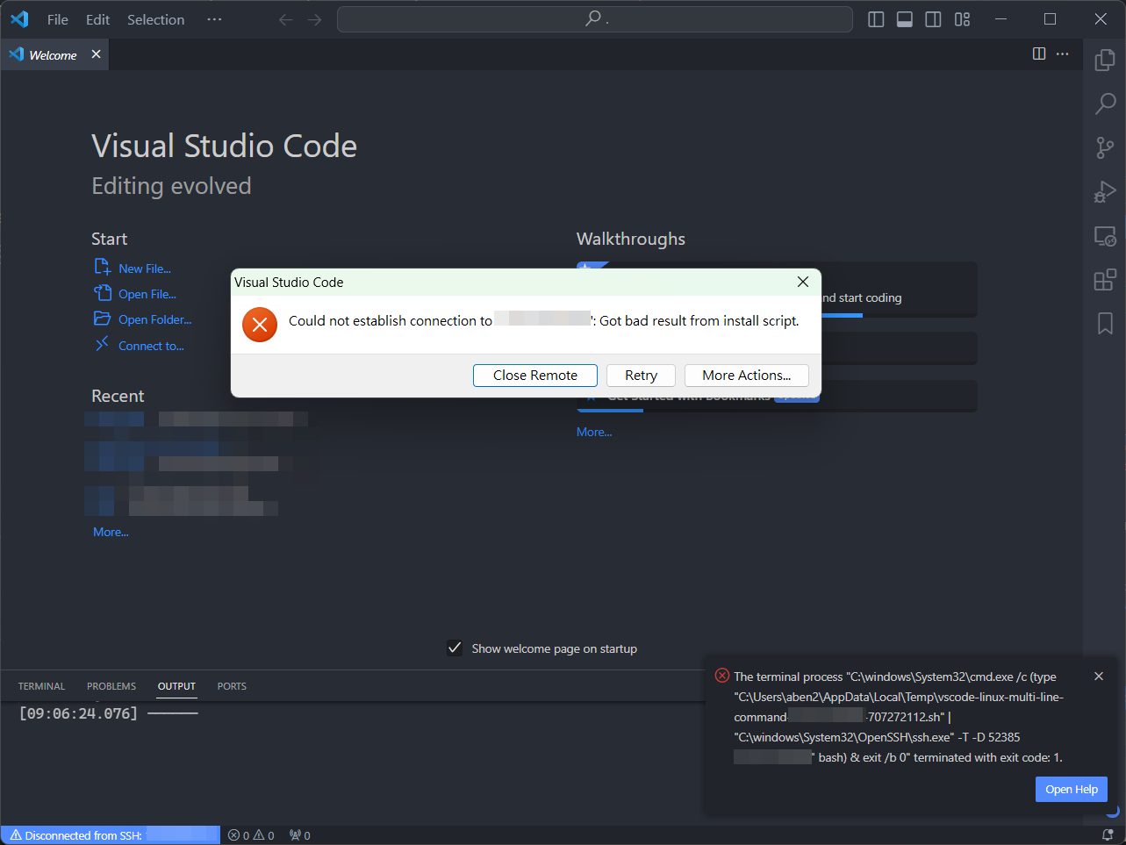
Task: Uncheck Show welcome page on startup
Action: 455,648
